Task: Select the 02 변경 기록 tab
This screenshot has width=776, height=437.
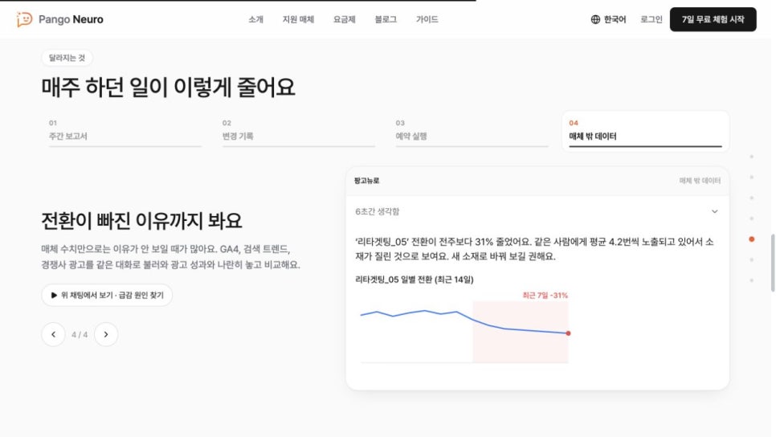Action: pos(298,131)
